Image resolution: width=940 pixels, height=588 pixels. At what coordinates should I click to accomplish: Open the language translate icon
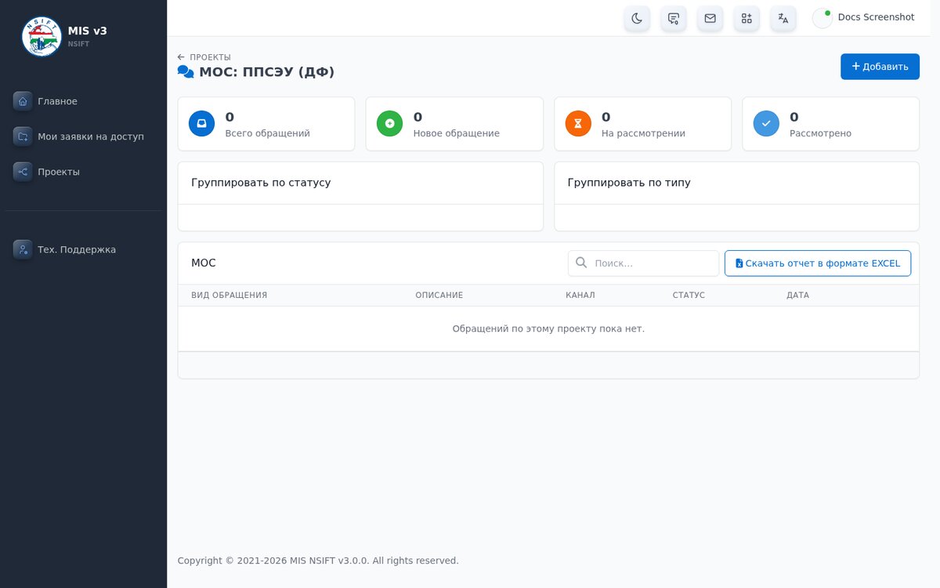pos(783,18)
